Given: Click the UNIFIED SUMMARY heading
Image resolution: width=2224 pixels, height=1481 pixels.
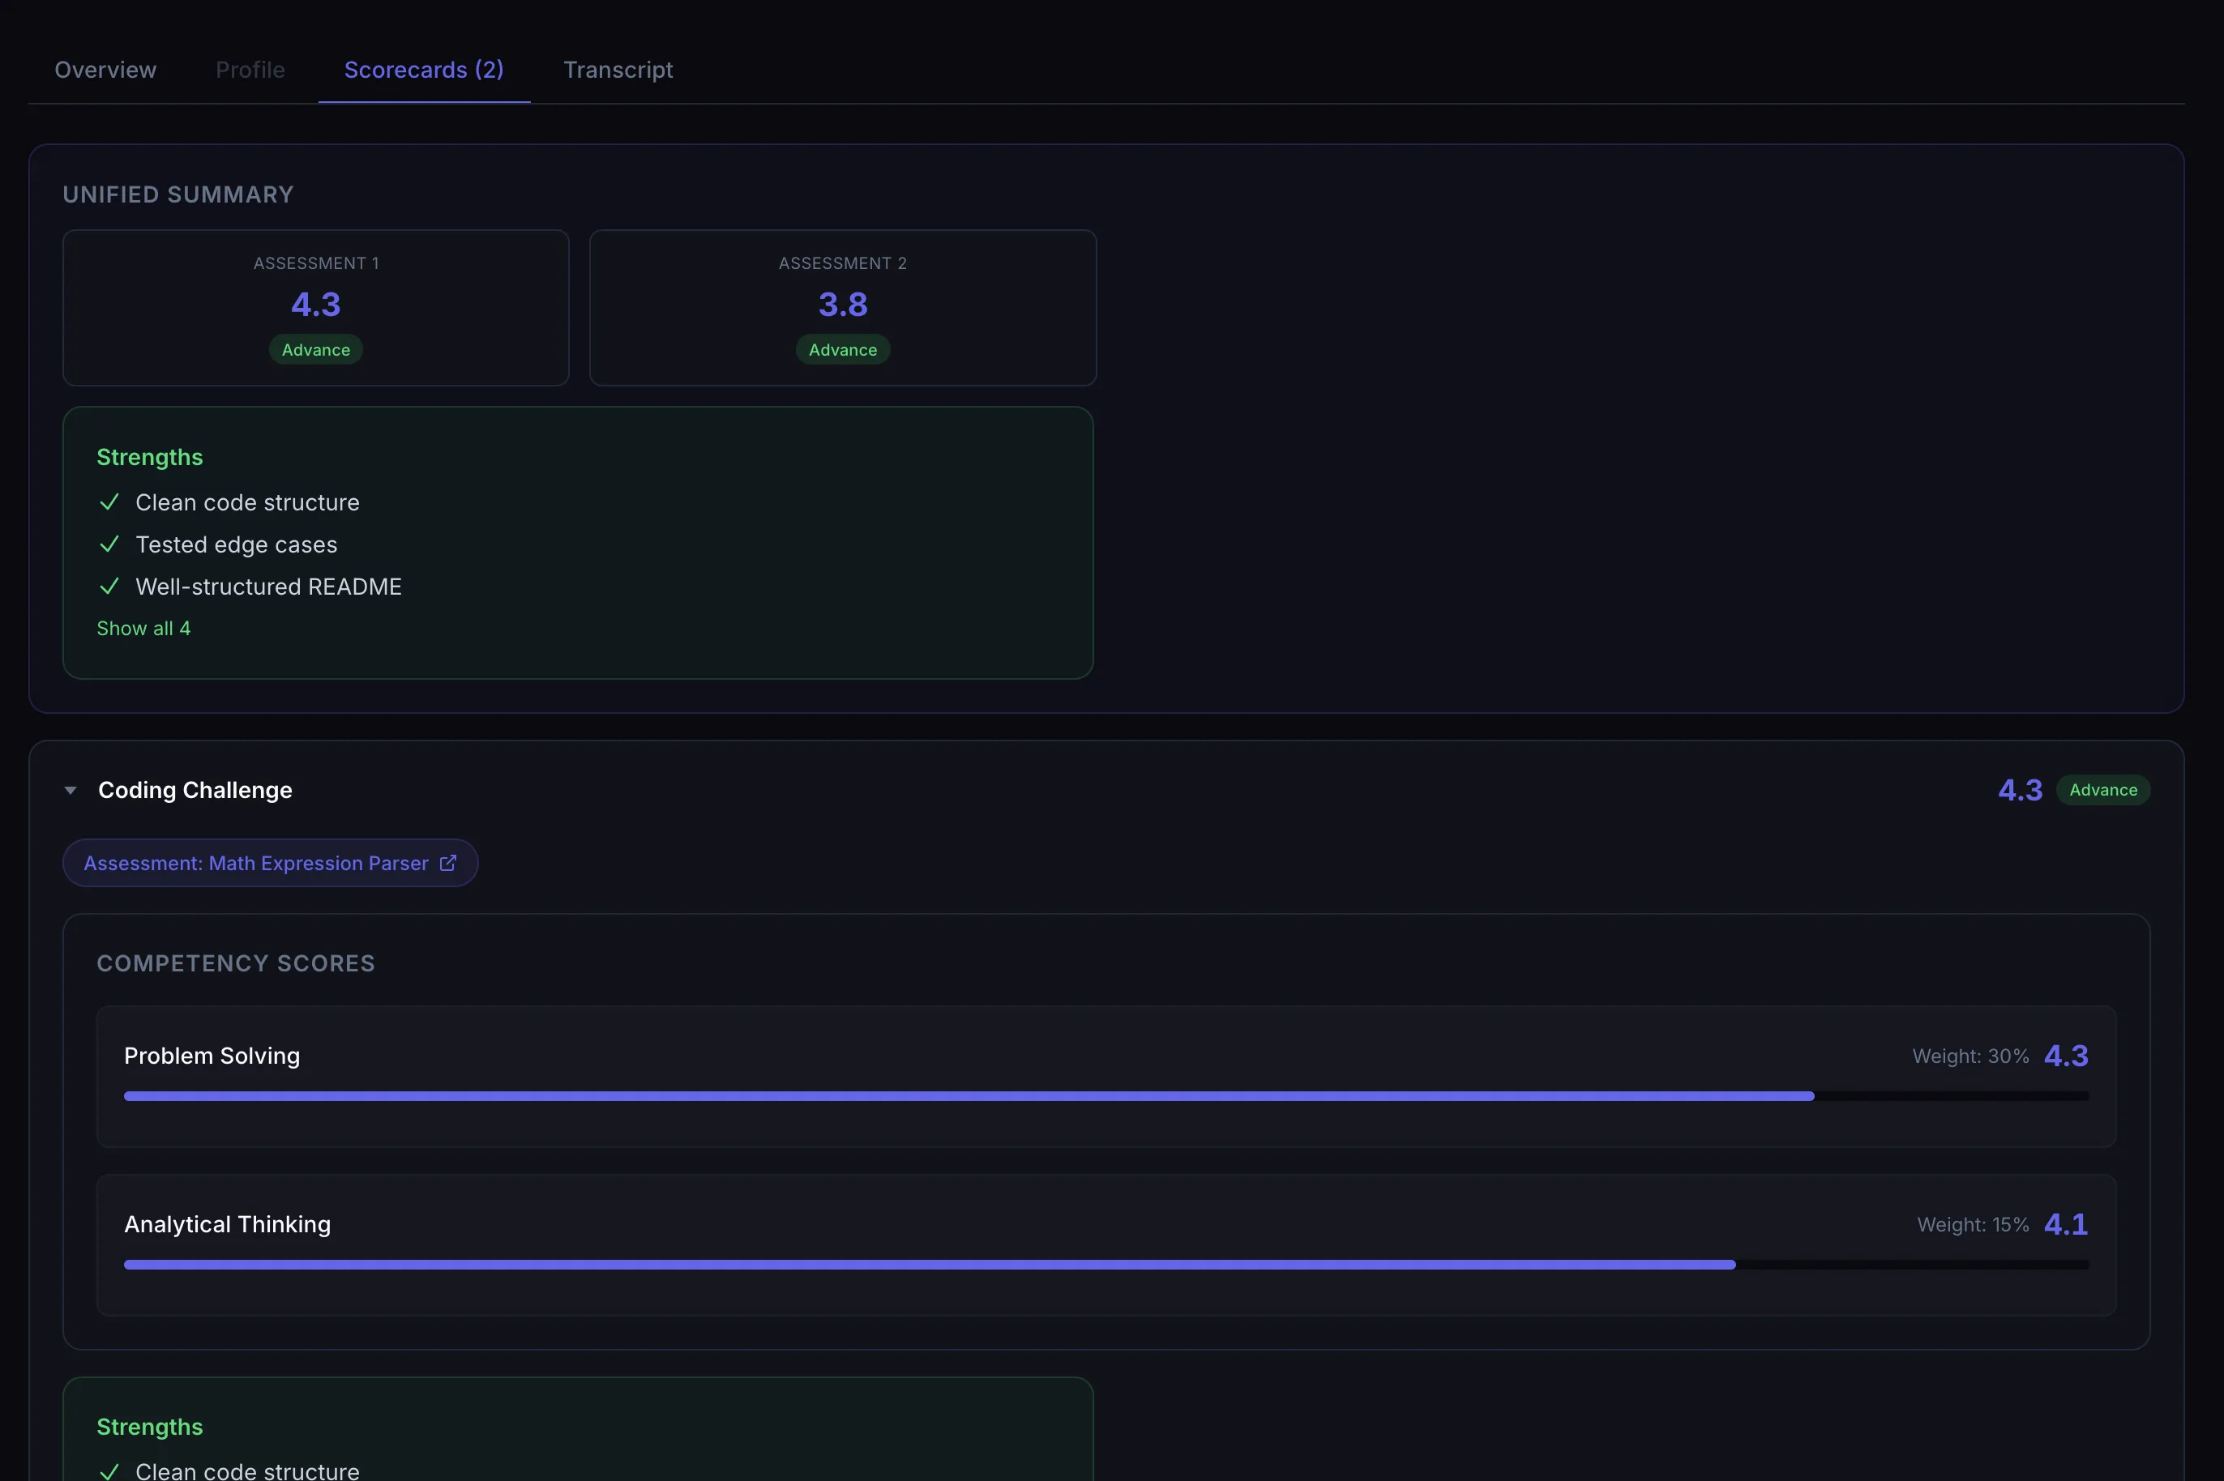Looking at the screenshot, I should click(x=178, y=194).
